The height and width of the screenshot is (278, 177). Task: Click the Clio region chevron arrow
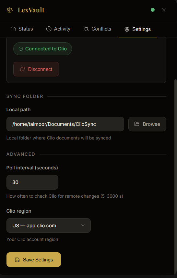point(83,225)
